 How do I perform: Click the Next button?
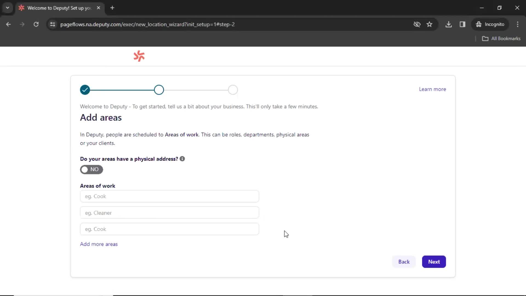coord(434,262)
